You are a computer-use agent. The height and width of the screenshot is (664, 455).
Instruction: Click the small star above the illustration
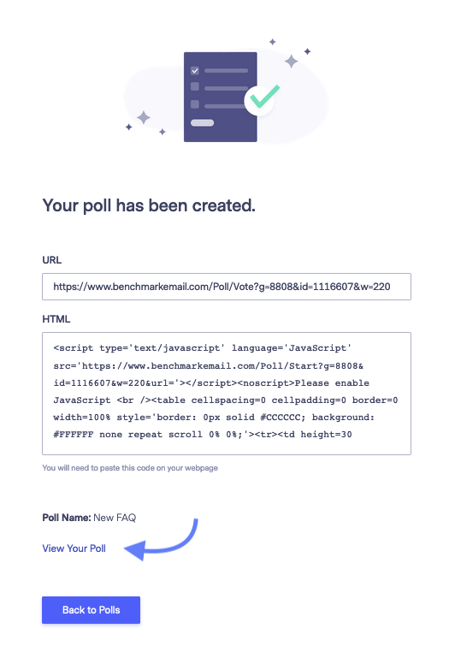pyautogui.click(x=273, y=41)
